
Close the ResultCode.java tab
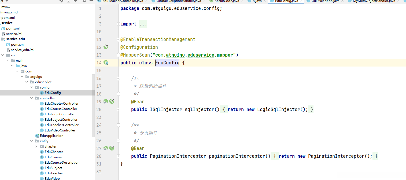pos(242,1)
